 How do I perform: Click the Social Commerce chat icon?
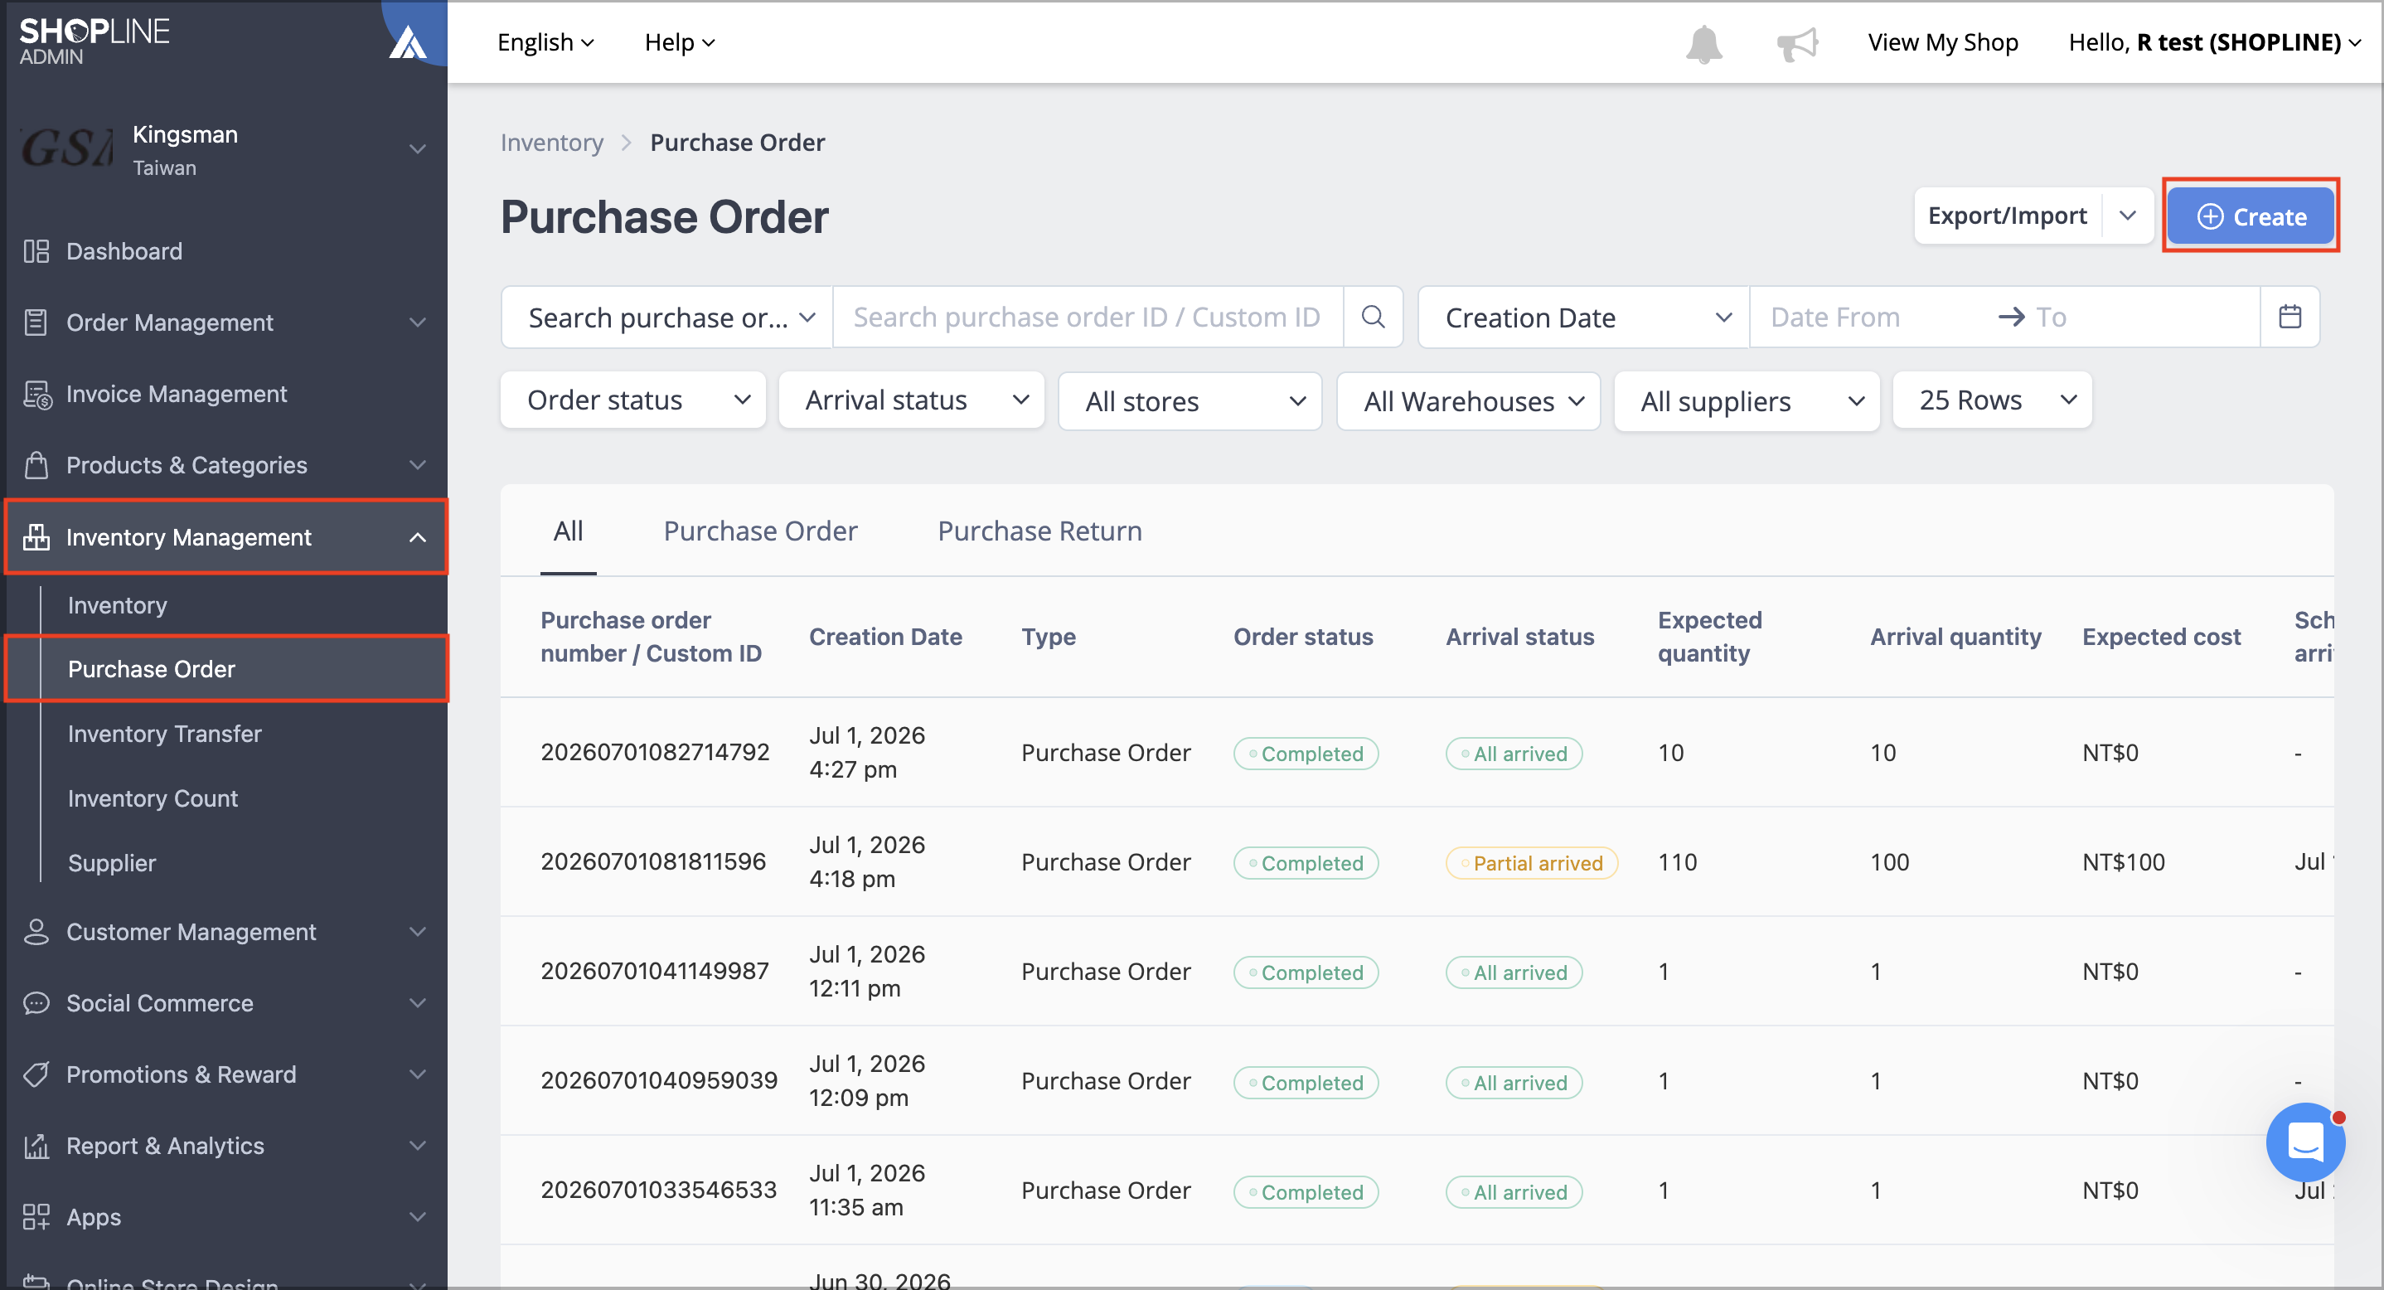coord(36,1003)
